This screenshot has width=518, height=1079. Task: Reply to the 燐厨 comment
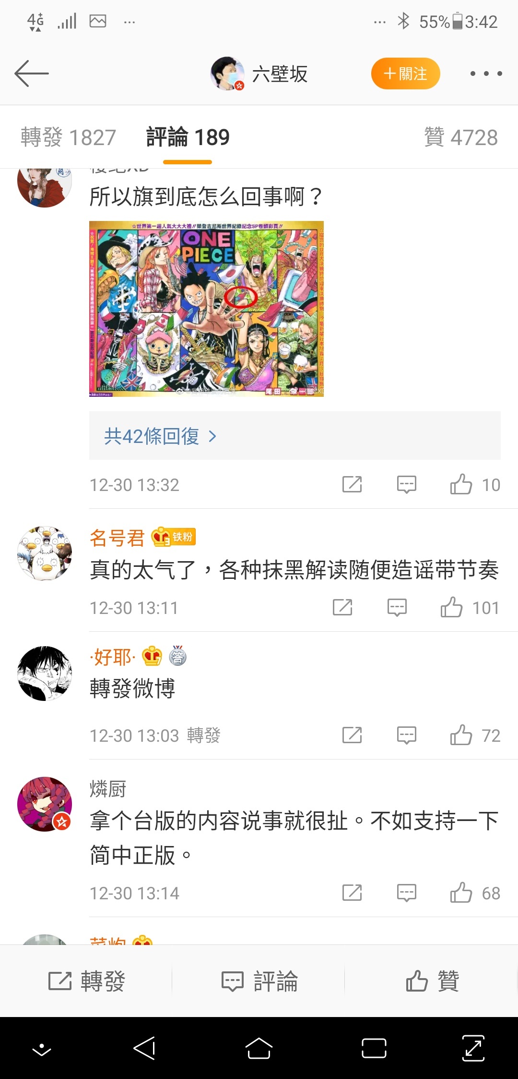(x=407, y=893)
